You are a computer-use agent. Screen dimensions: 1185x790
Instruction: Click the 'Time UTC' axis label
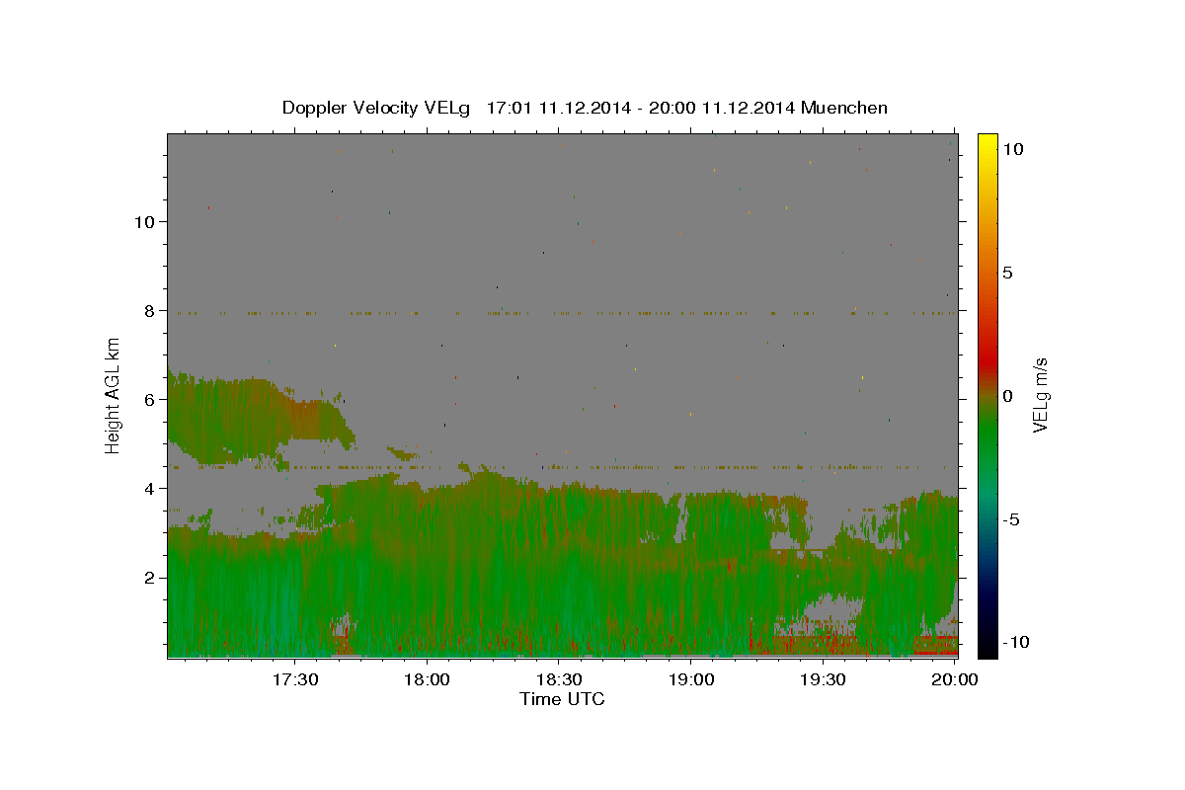(562, 699)
